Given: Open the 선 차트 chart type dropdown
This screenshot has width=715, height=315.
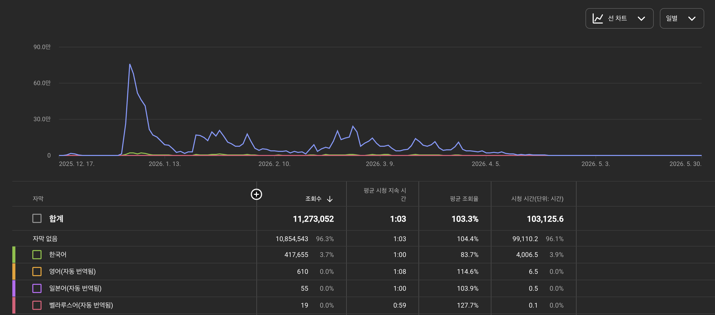Looking at the screenshot, I should pyautogui.click(x=619, y=19).
